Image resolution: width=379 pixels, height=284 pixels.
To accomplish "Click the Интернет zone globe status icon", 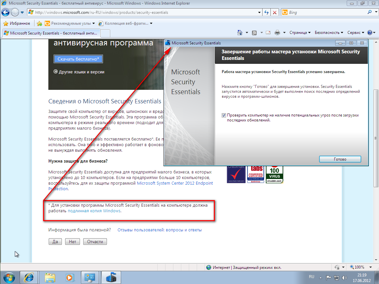I will (x=209, y=267).
